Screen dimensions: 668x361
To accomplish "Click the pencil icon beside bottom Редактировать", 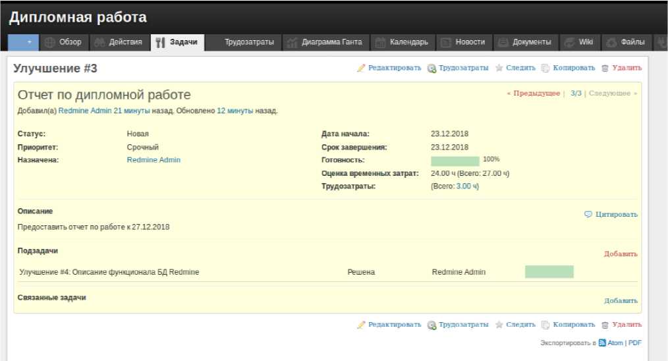I will (361, 325).
